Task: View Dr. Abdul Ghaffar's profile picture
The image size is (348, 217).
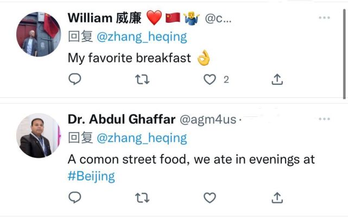Action: pyautogui.click(x=39, y=135)
